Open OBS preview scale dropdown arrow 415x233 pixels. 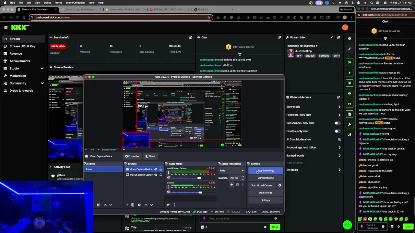124,150
